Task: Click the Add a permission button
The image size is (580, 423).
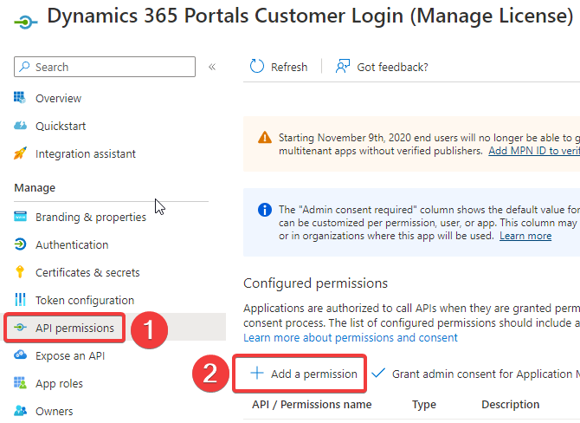Action: (304, 374)
